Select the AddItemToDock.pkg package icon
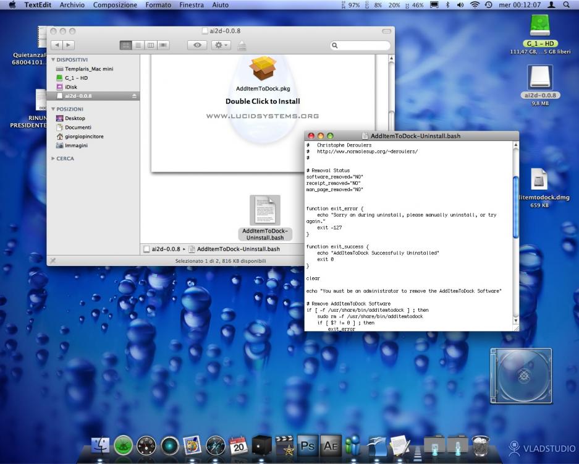 263,69
